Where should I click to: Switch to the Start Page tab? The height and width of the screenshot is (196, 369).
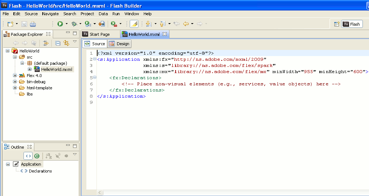99,34
